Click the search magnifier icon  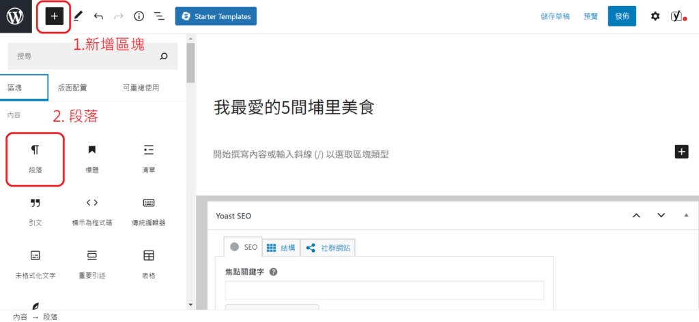click(x=164, y=57)
